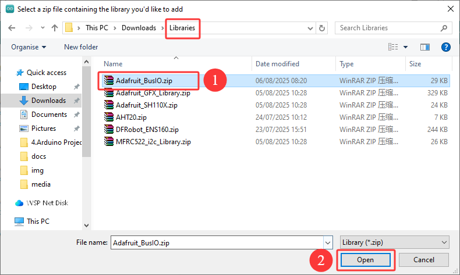Click the Open button

(x=365, y=260)
